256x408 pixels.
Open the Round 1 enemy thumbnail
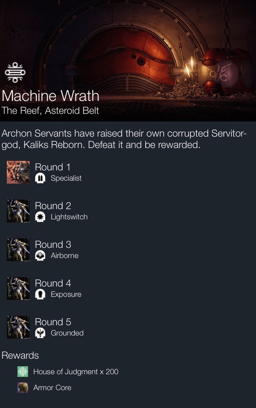click(18, 172)
